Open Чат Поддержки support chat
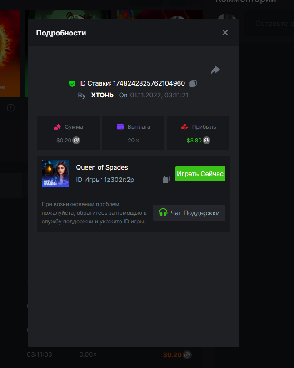Viewport: 294px width, 368px height. click(189, 212)
